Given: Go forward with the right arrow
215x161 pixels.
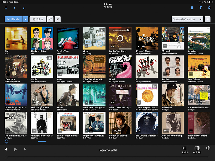Looking at the screenshot, I should [24, 8].
